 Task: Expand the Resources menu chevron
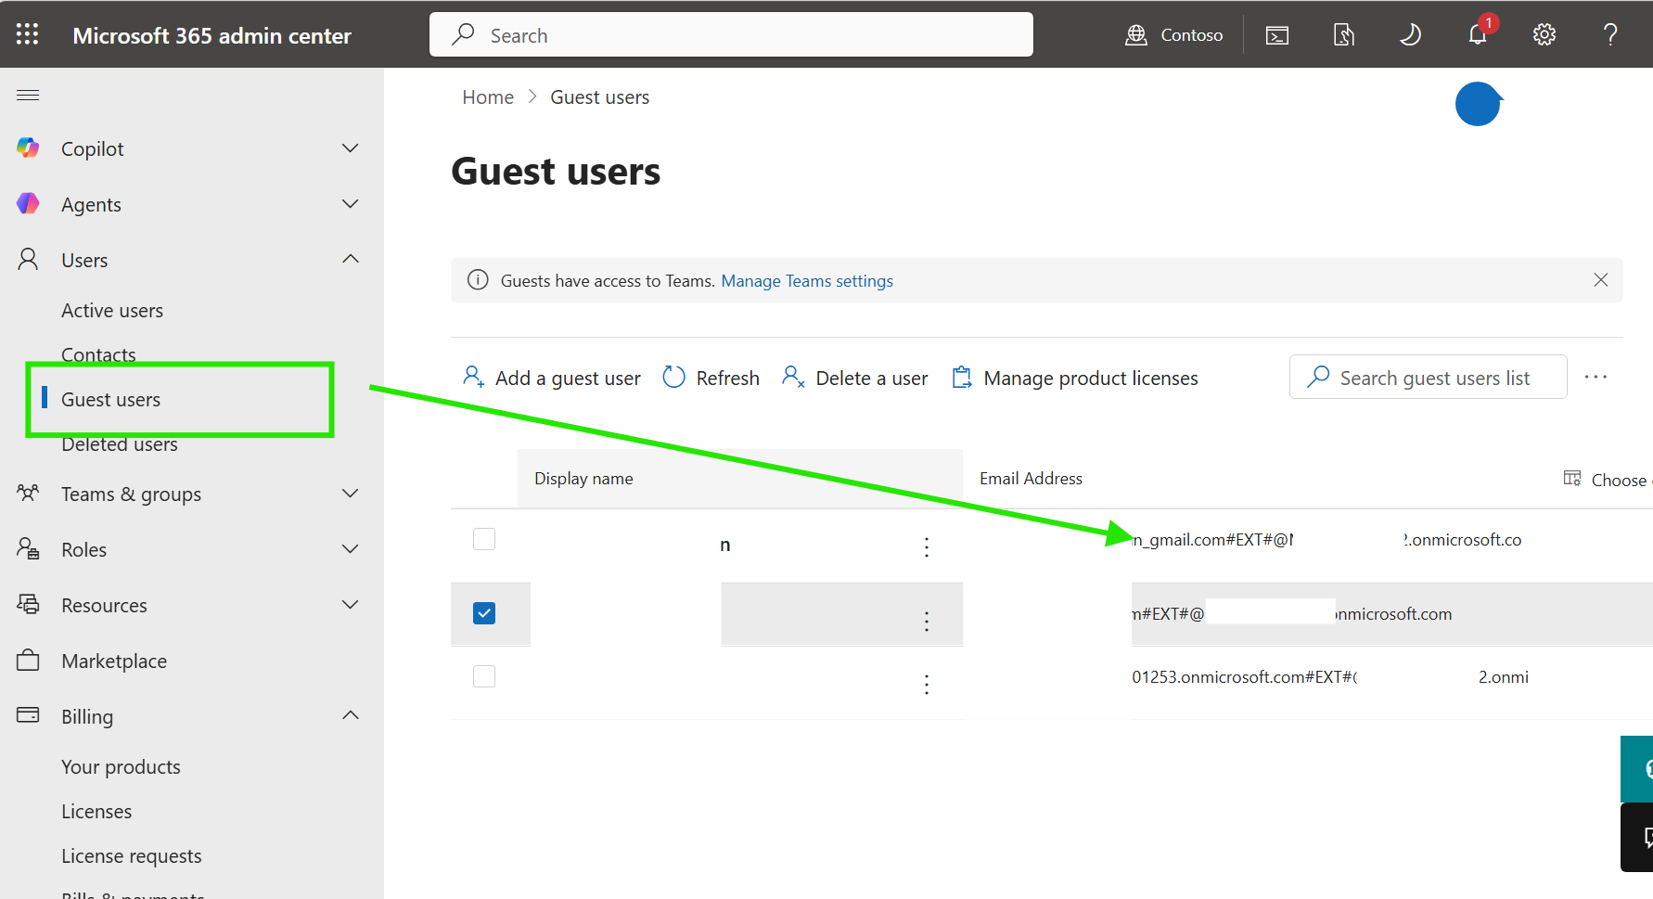point(351,605)
